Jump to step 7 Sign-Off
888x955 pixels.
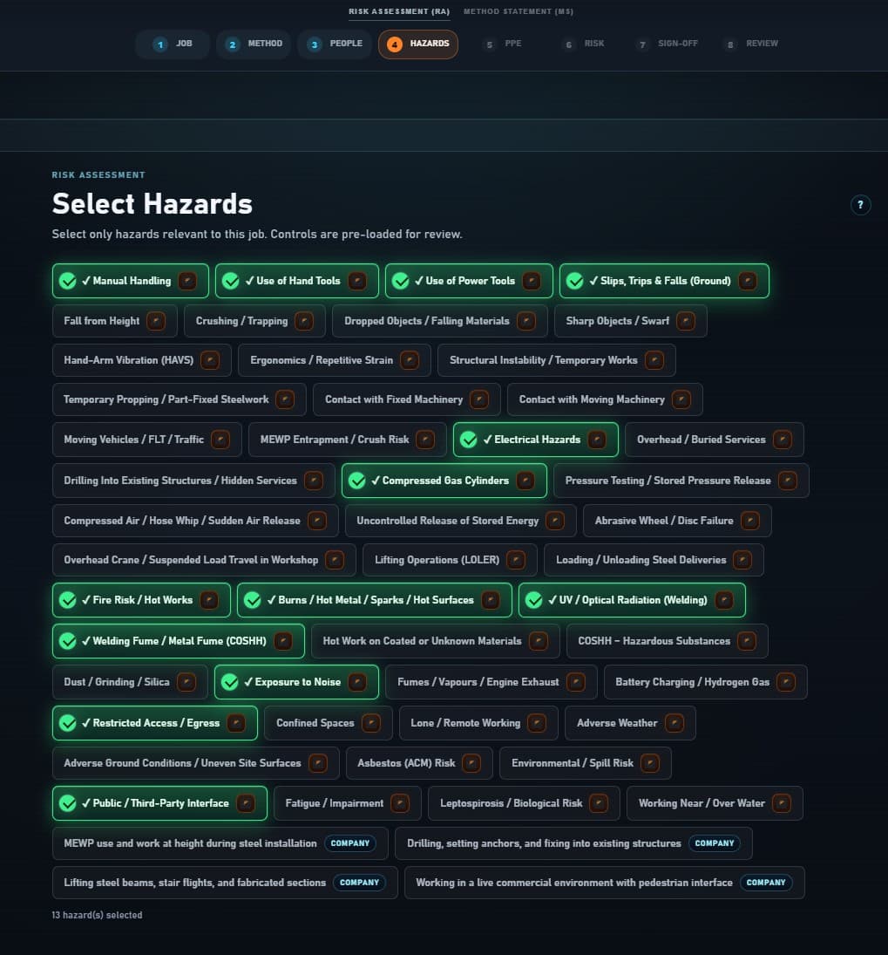click(668, 44)
